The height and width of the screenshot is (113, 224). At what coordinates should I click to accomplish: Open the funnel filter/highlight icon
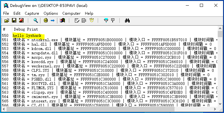[106, 21]
